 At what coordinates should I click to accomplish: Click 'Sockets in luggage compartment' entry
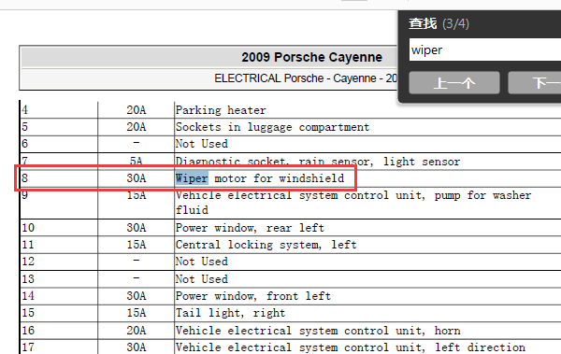click(x=272, y=127)
